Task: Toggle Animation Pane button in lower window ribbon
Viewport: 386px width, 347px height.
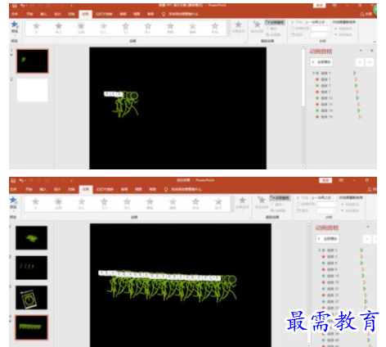Action: (x=280, y=198)
